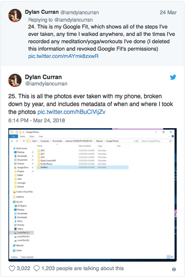
Task: Open replies via speech bubble icon
Action: [36, 268]
